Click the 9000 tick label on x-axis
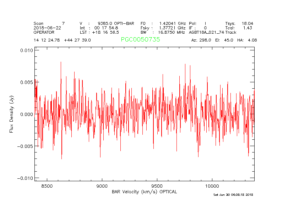The image size is (299, 211). click(x=102, y=186)
